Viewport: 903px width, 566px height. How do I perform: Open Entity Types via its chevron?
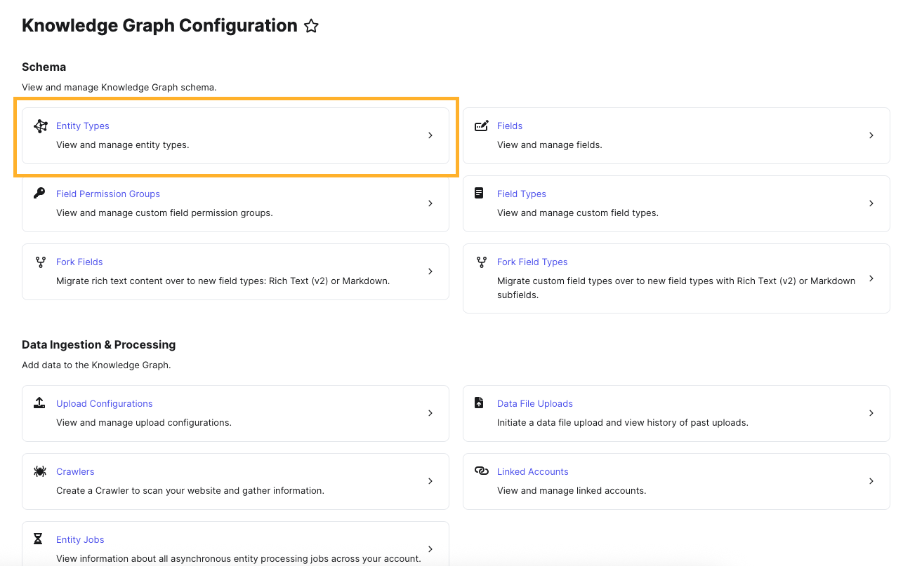tap(430, 135)
